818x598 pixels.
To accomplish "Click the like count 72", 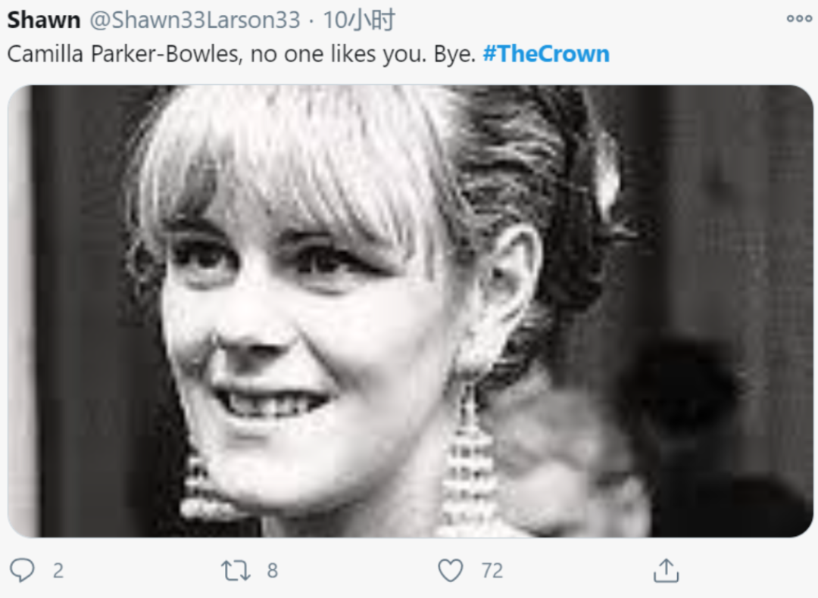I will pyautogui.click(x=492, y=571).
